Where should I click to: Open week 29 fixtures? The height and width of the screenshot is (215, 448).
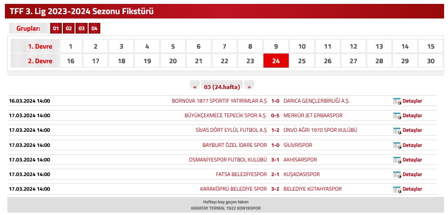point(405,61)
